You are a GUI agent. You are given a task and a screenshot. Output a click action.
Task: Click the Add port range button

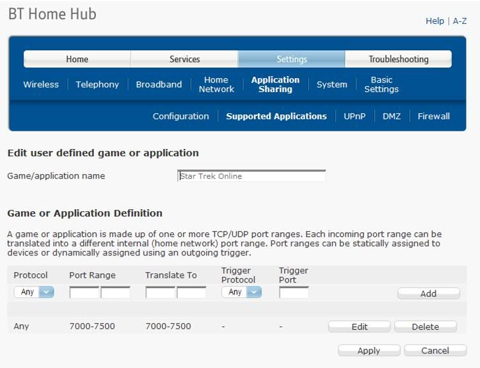tap(428, 293)
